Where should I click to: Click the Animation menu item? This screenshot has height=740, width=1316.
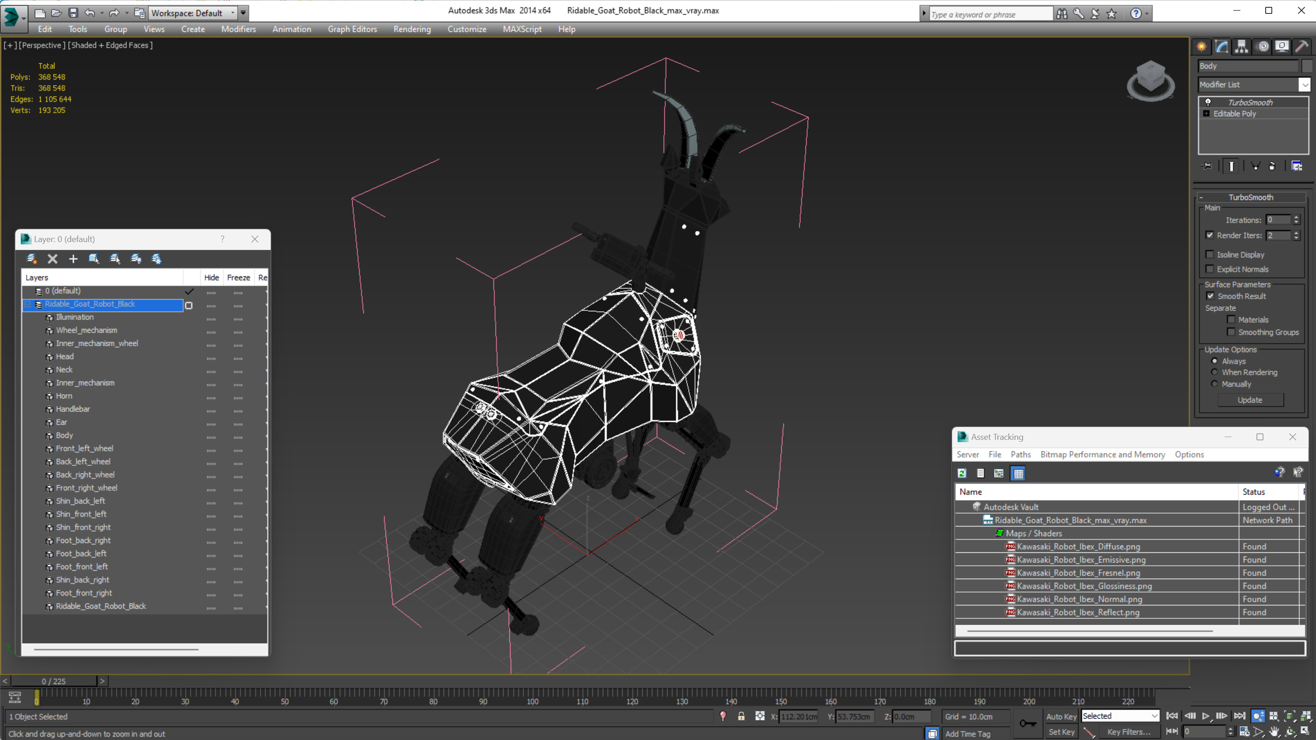pos(291,29)
